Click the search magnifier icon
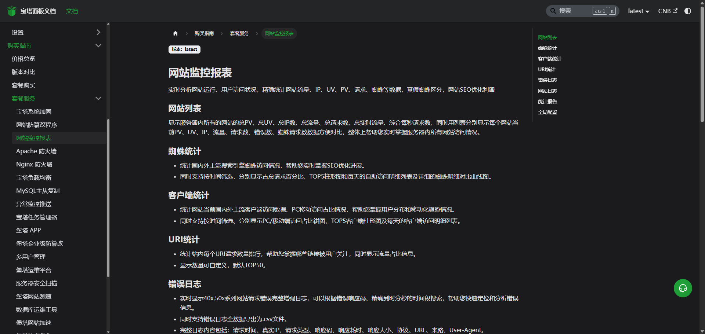 [x=553, y=11]
